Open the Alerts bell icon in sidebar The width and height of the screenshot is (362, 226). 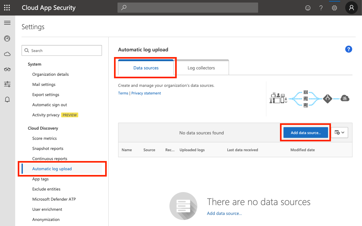(7, 100)
